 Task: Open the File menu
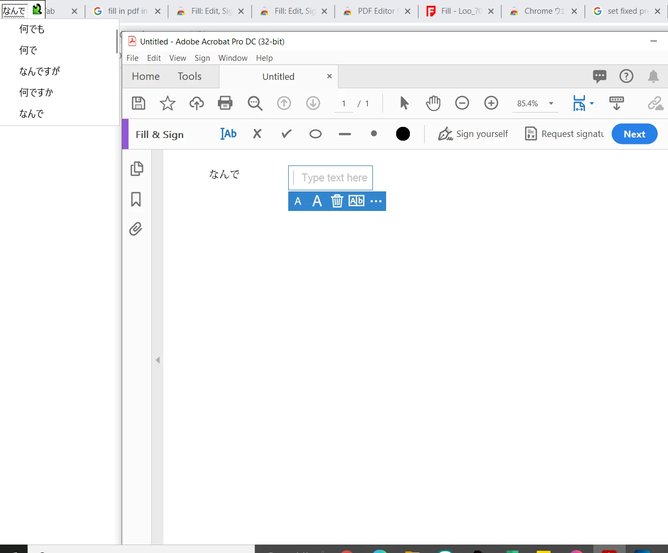point(133,58)
